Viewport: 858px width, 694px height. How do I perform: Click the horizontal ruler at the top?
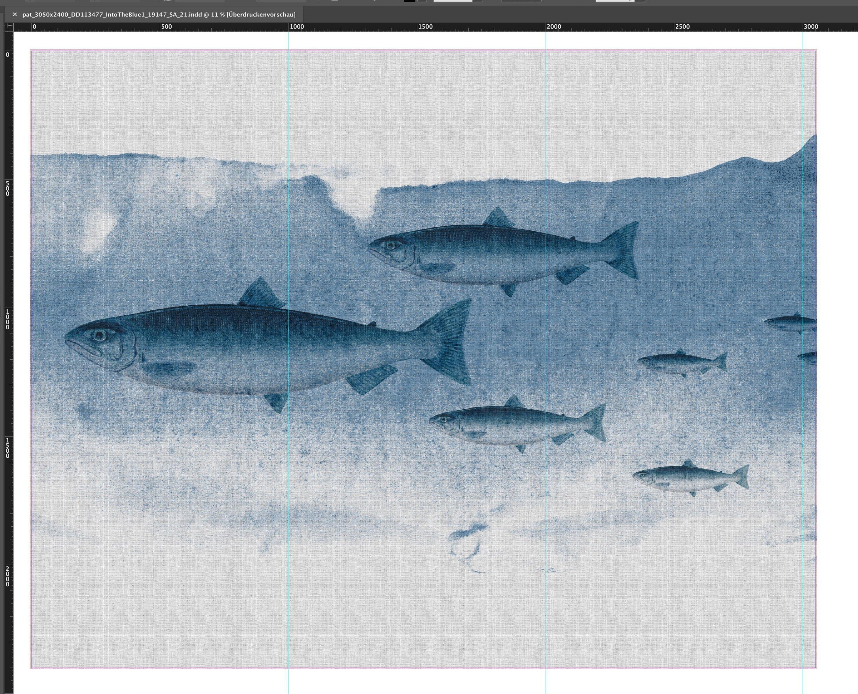tap(435, 27)
